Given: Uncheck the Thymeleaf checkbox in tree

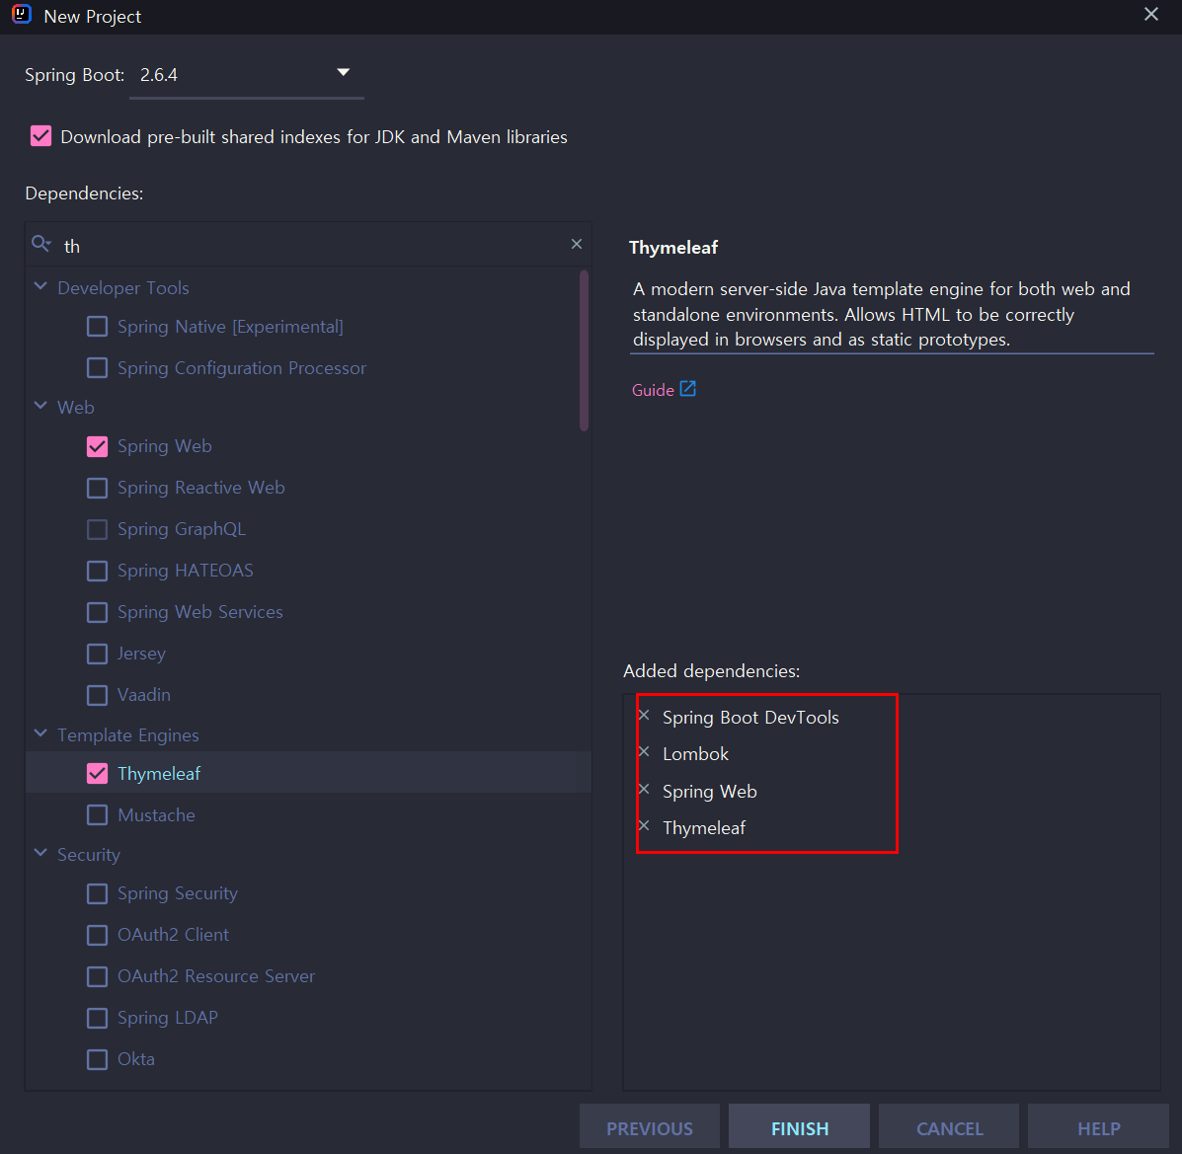Looking at the screenshot, I should [x=97, y=773].
